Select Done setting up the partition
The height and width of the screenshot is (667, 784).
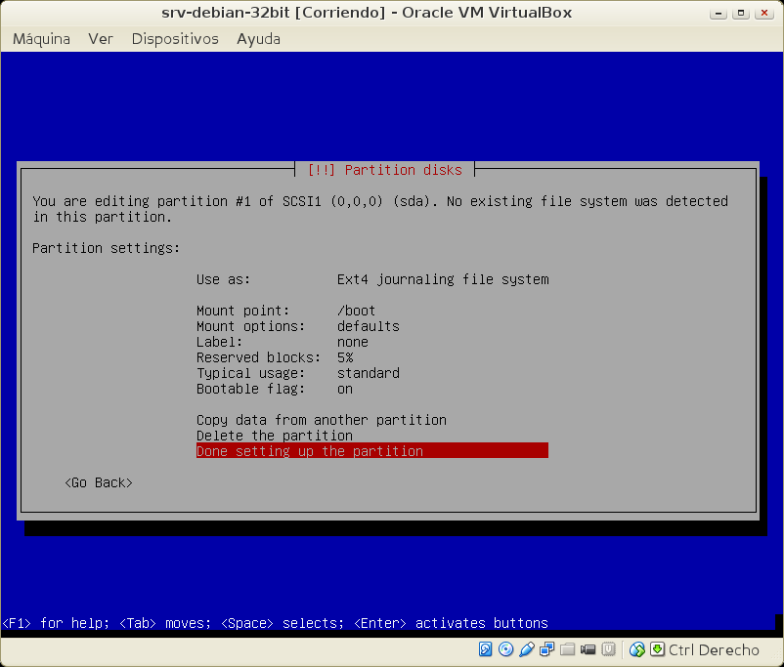pyautogui.click(x=371, y=451)
